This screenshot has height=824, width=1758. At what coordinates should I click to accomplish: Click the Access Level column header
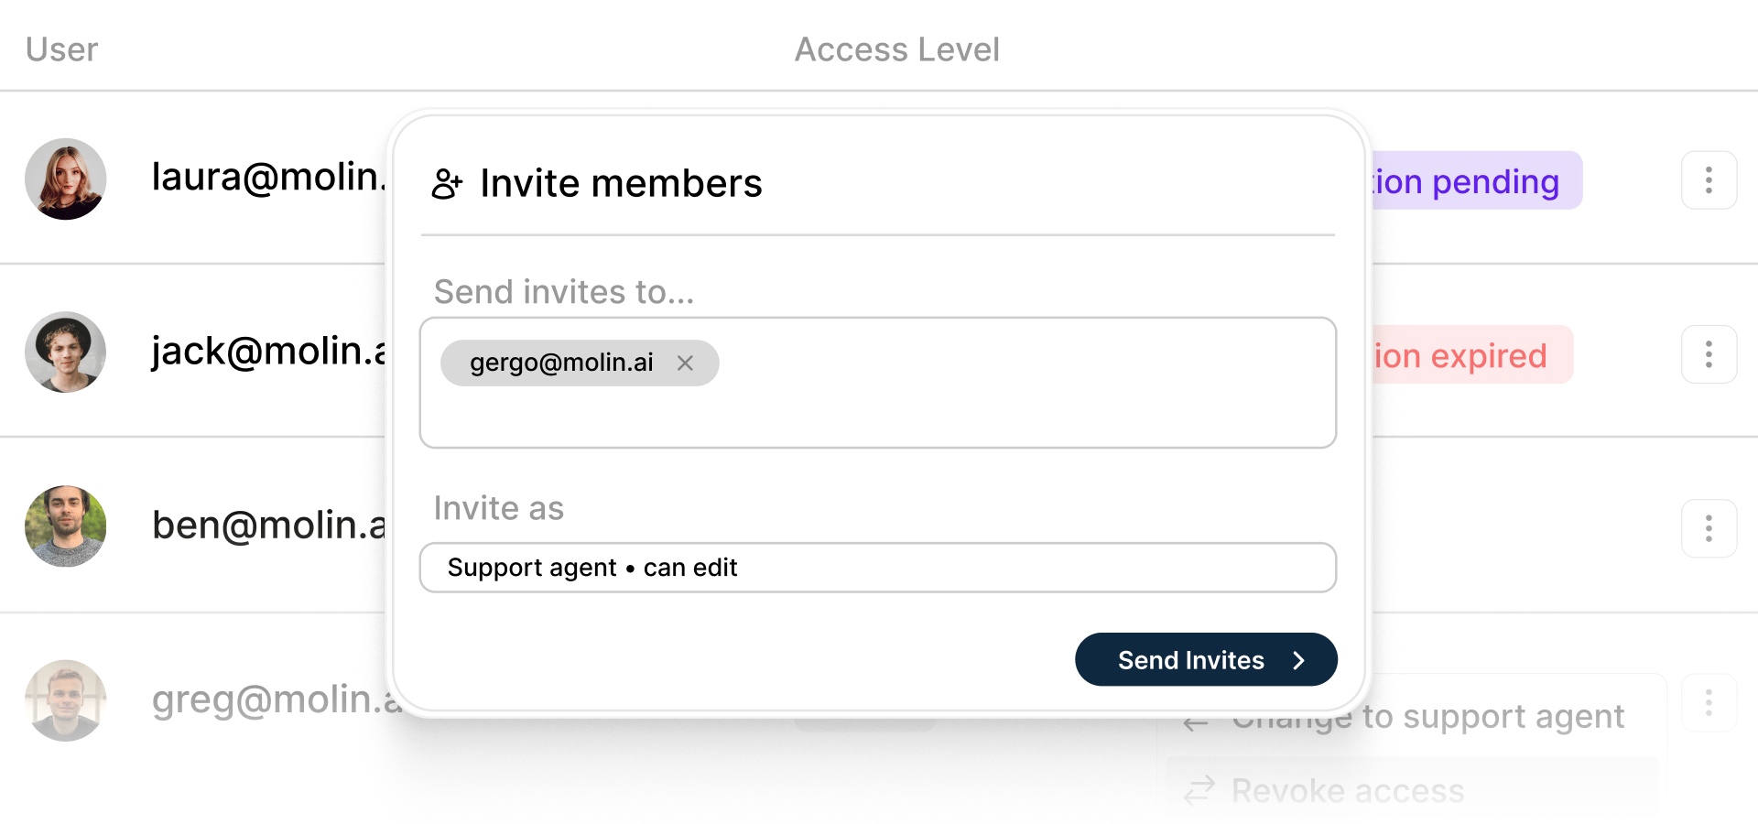(x=896, y=49)
